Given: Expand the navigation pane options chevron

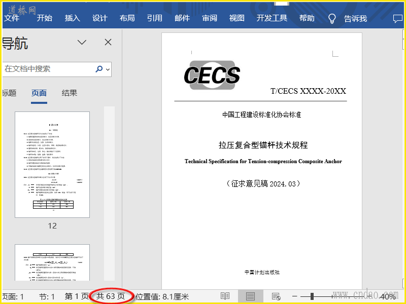Looking at the screenshot, I should coord(82,42).
